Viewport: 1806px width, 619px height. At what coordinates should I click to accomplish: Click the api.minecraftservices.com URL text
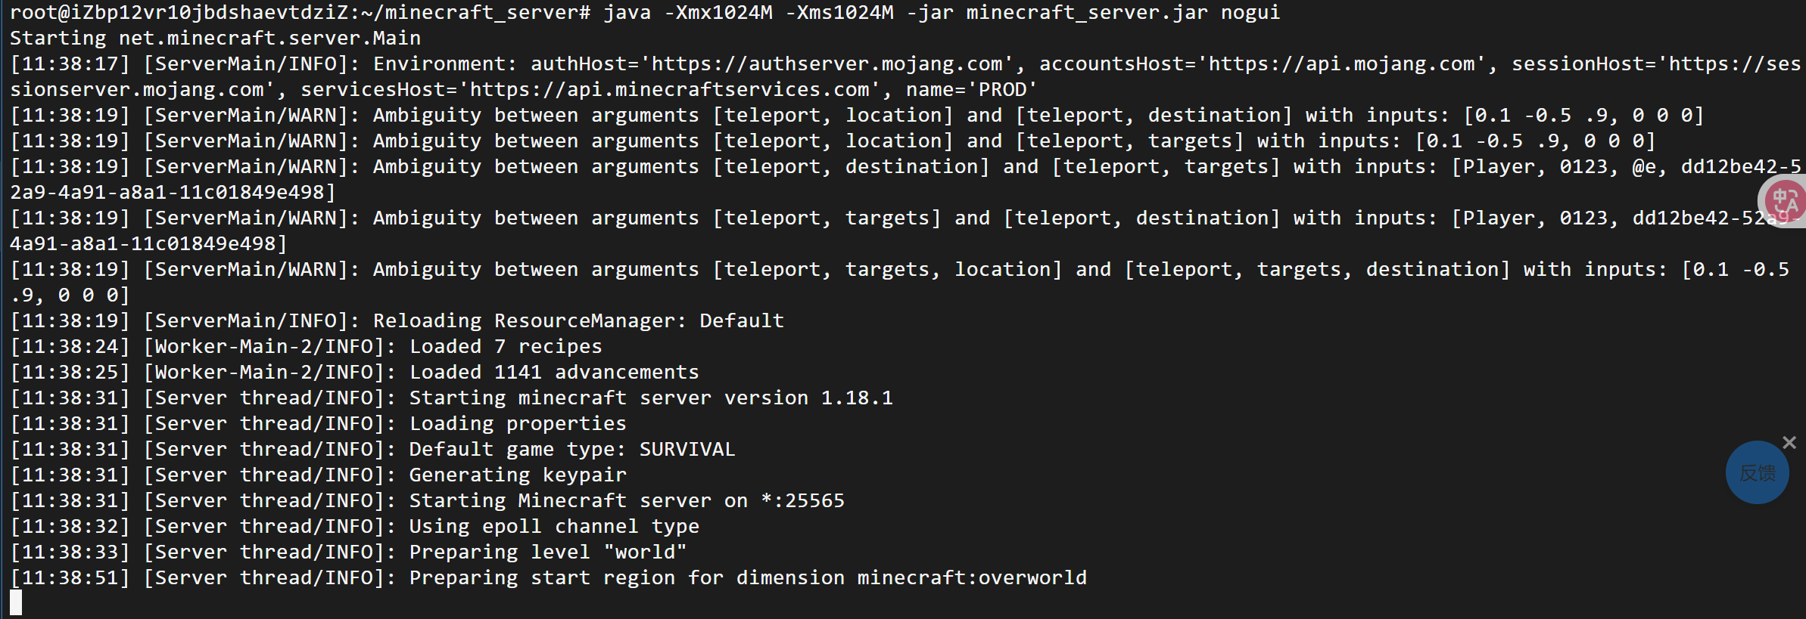point(670,90)
